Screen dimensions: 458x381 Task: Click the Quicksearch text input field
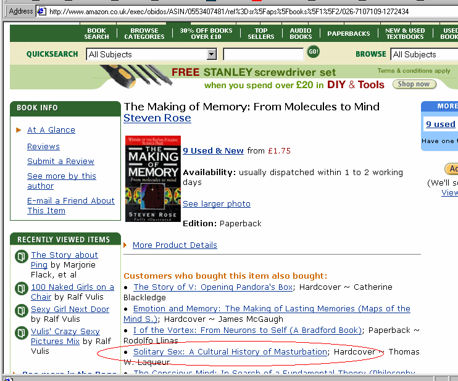[x=263, y=54]
